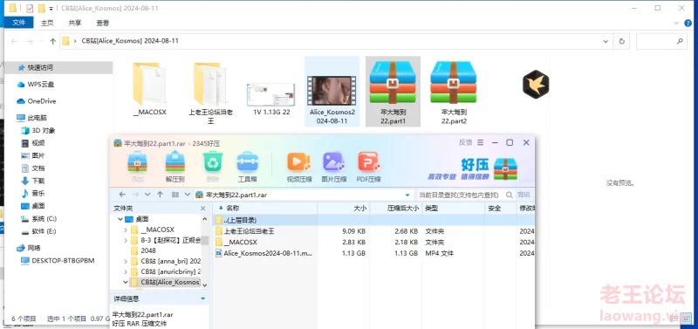Sort by 名称 column header

click(265, 208)
